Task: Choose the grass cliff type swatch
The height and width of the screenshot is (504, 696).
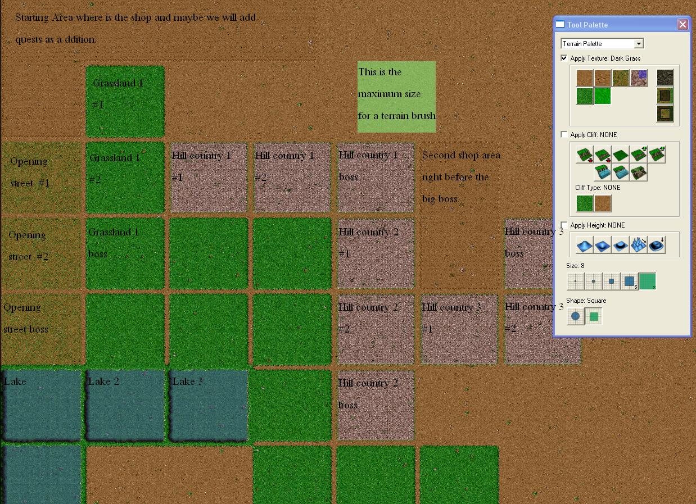Action: click(585, 203)
